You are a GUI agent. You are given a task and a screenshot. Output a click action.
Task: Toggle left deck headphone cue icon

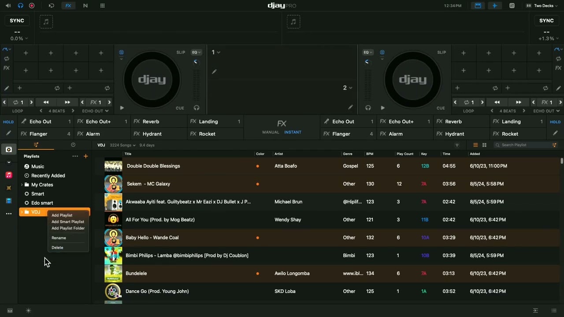(x=197, y=108)
